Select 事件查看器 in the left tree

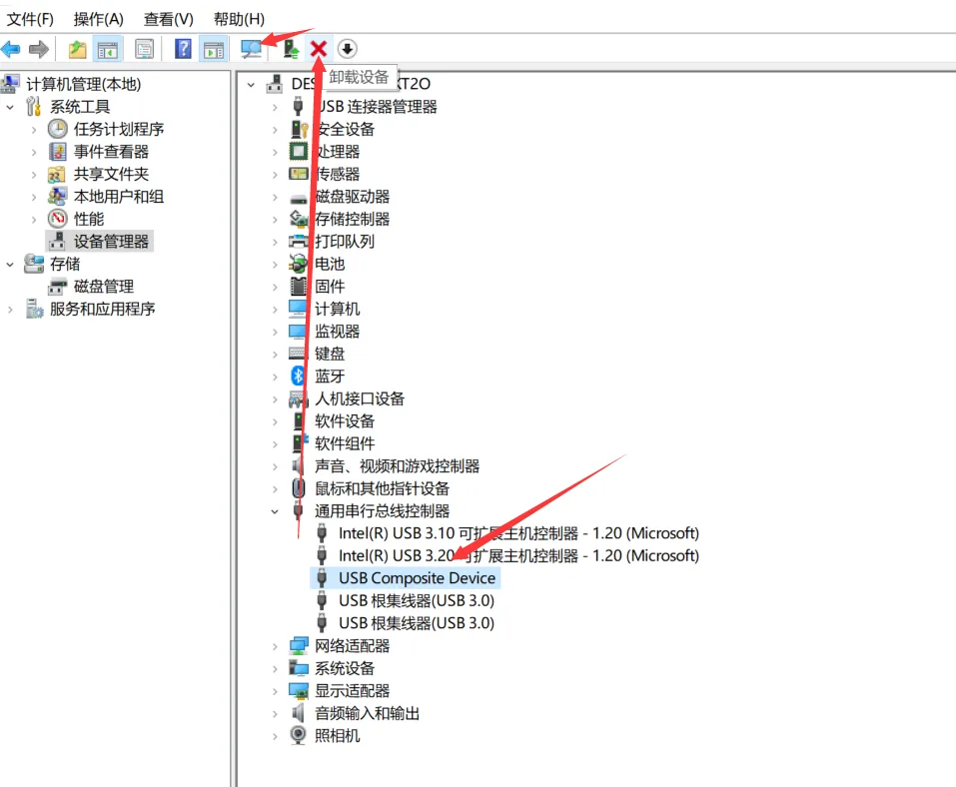pos(111,152)
